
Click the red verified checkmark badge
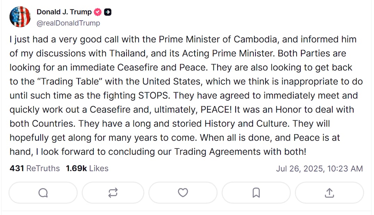point(98,12)
